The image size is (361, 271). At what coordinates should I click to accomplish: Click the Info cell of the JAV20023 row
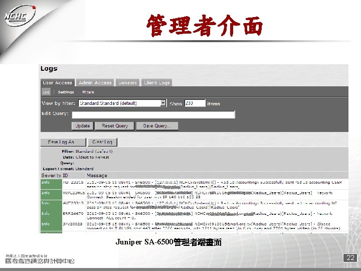click(51, 226)
